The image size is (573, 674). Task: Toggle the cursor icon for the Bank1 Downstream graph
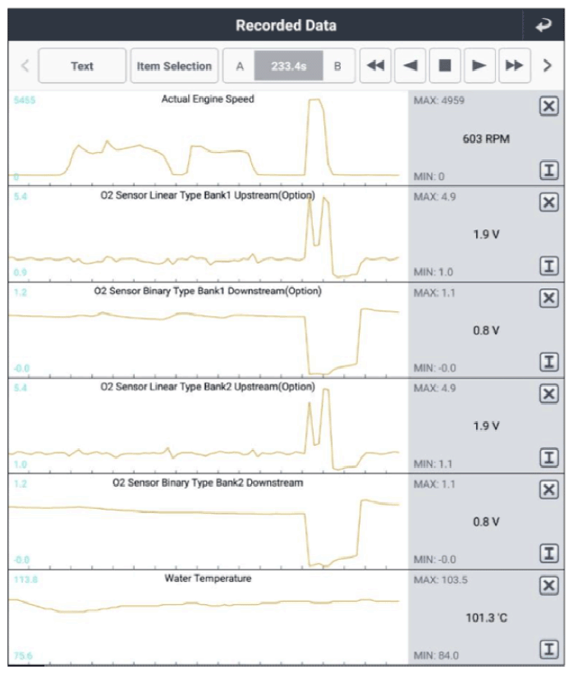click(x=549, y=362)
